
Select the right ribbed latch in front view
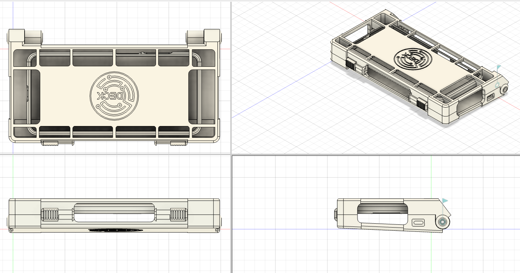[179, 215]
